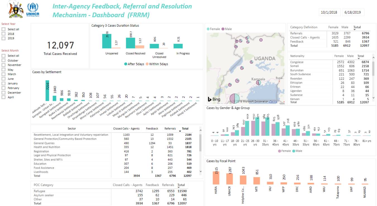Click scroll-down arrow in Sector table
The width and height of the screenshot is (377, 206).
200,172
